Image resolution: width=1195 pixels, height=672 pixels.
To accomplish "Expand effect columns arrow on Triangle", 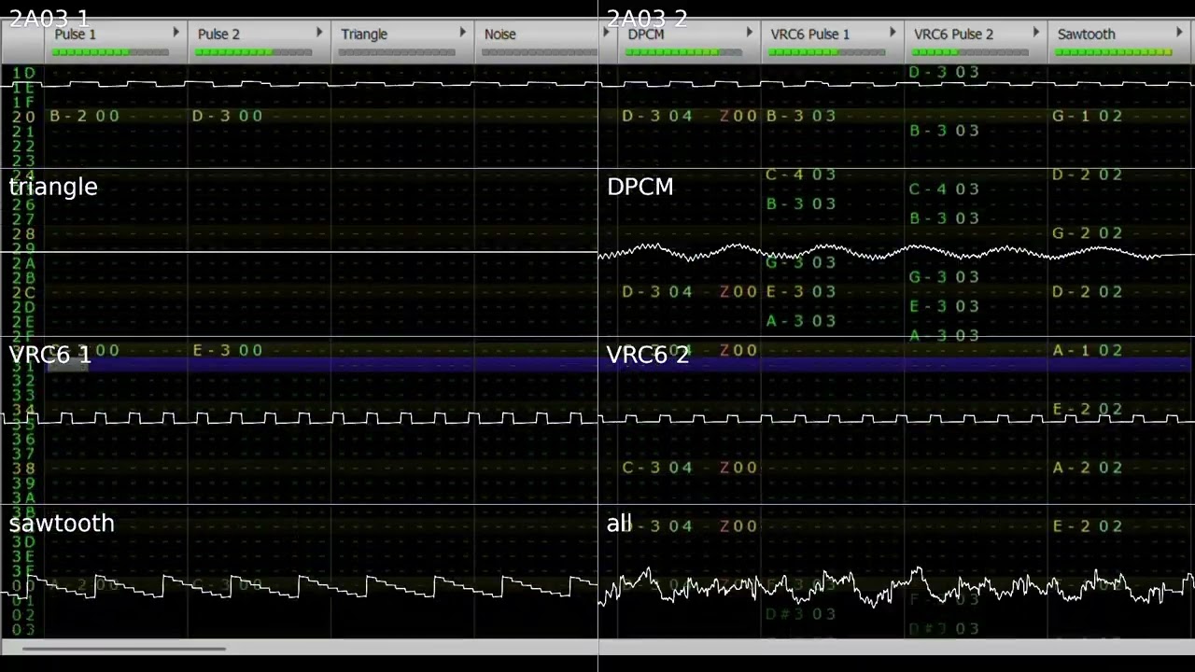I will (462, 33).
